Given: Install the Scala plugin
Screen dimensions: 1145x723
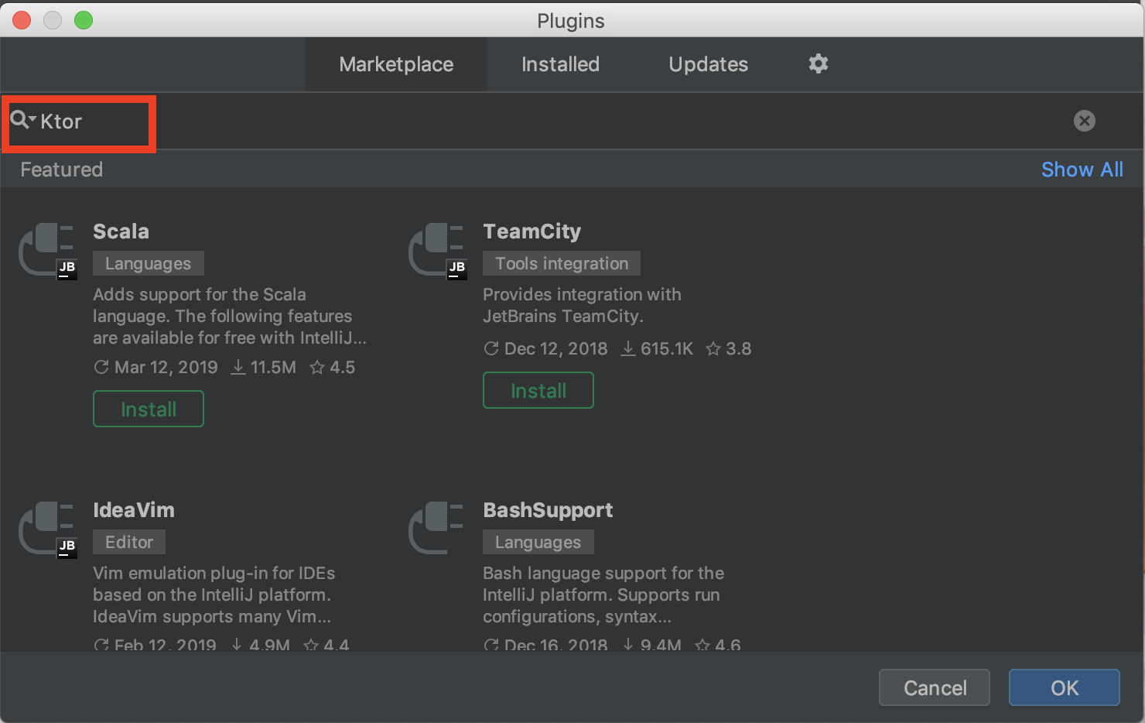Looking at the screenshot, I should pyautogui.click(x=149, y=409).
